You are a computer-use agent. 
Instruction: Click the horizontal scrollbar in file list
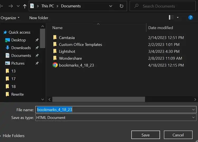click(x=98, y=99)
